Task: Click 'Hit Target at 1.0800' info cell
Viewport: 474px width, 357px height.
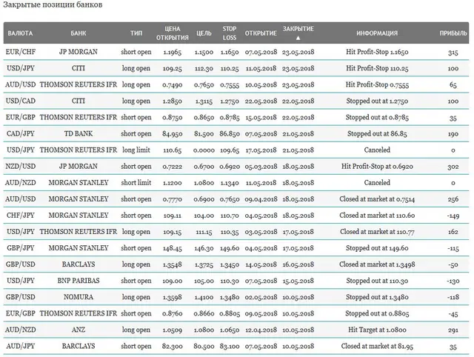Action: [377, 330]
